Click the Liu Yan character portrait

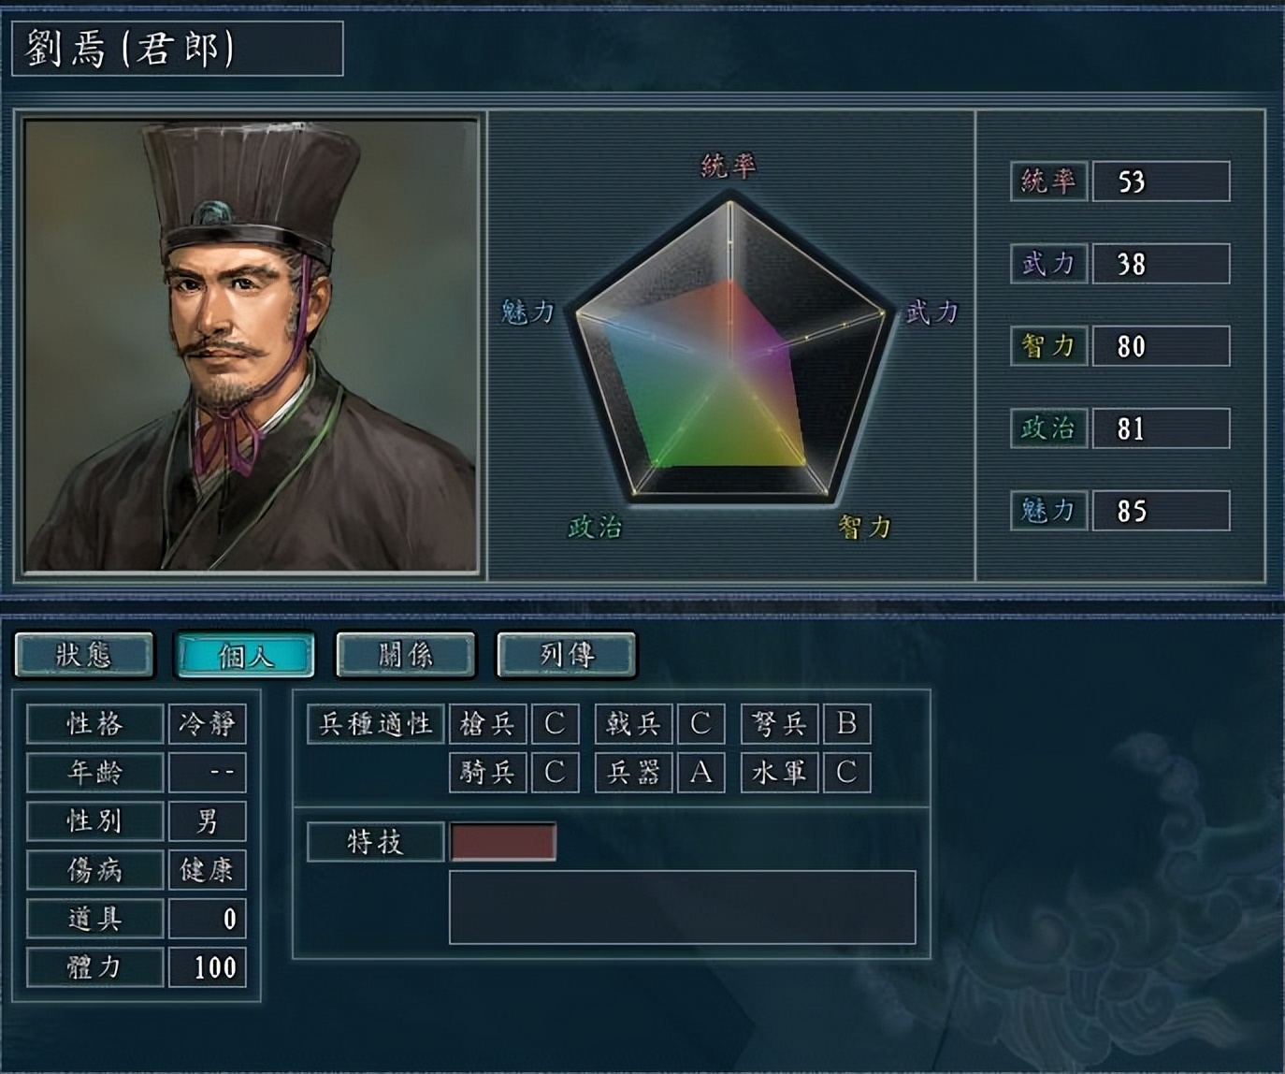coord(251,344)
